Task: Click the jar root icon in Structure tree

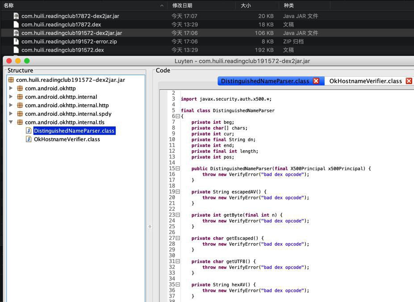Action: click(11, 80)
